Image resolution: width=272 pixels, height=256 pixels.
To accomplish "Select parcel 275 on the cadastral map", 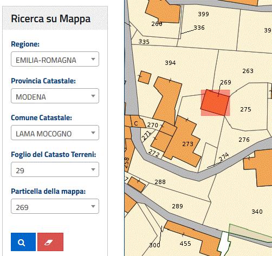I will point(245,109).
